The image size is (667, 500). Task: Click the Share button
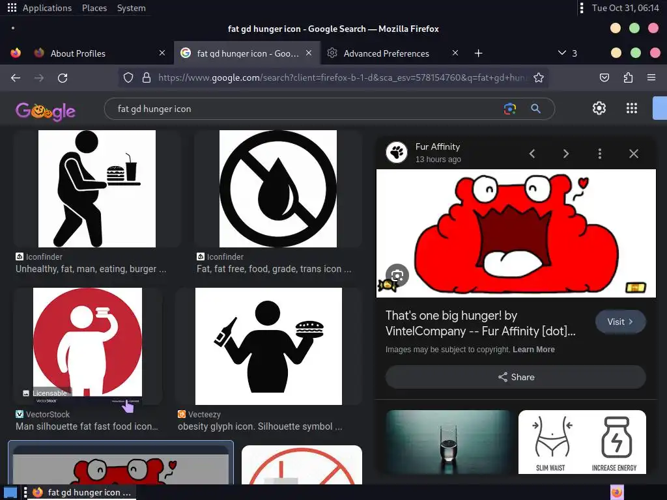(516, 377)
